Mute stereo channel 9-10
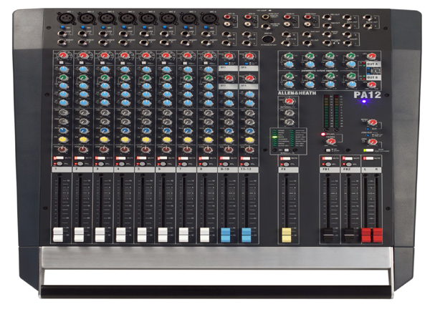430x322 pixels. tap(224, 158)
